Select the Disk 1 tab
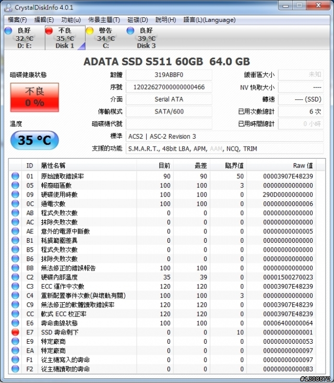 65,38
